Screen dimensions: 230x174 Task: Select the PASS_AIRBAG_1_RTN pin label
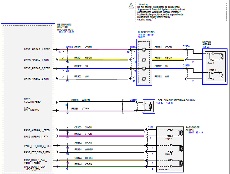pos(36,137)
